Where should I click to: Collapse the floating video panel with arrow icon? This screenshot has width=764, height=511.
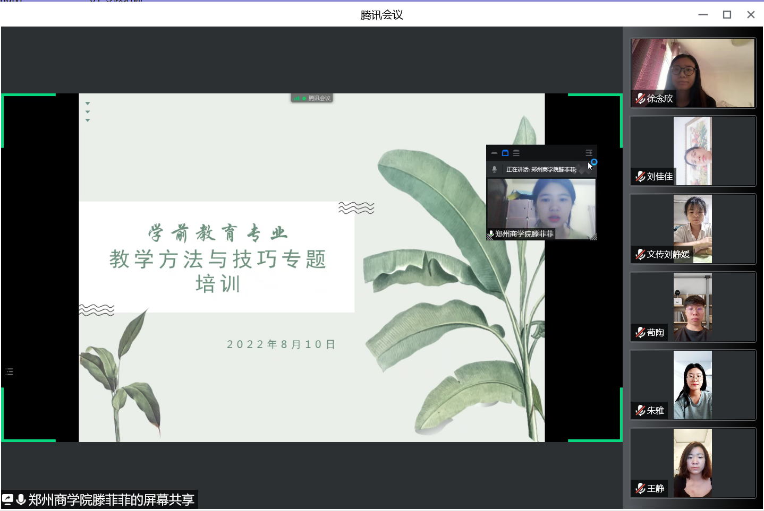589,153
